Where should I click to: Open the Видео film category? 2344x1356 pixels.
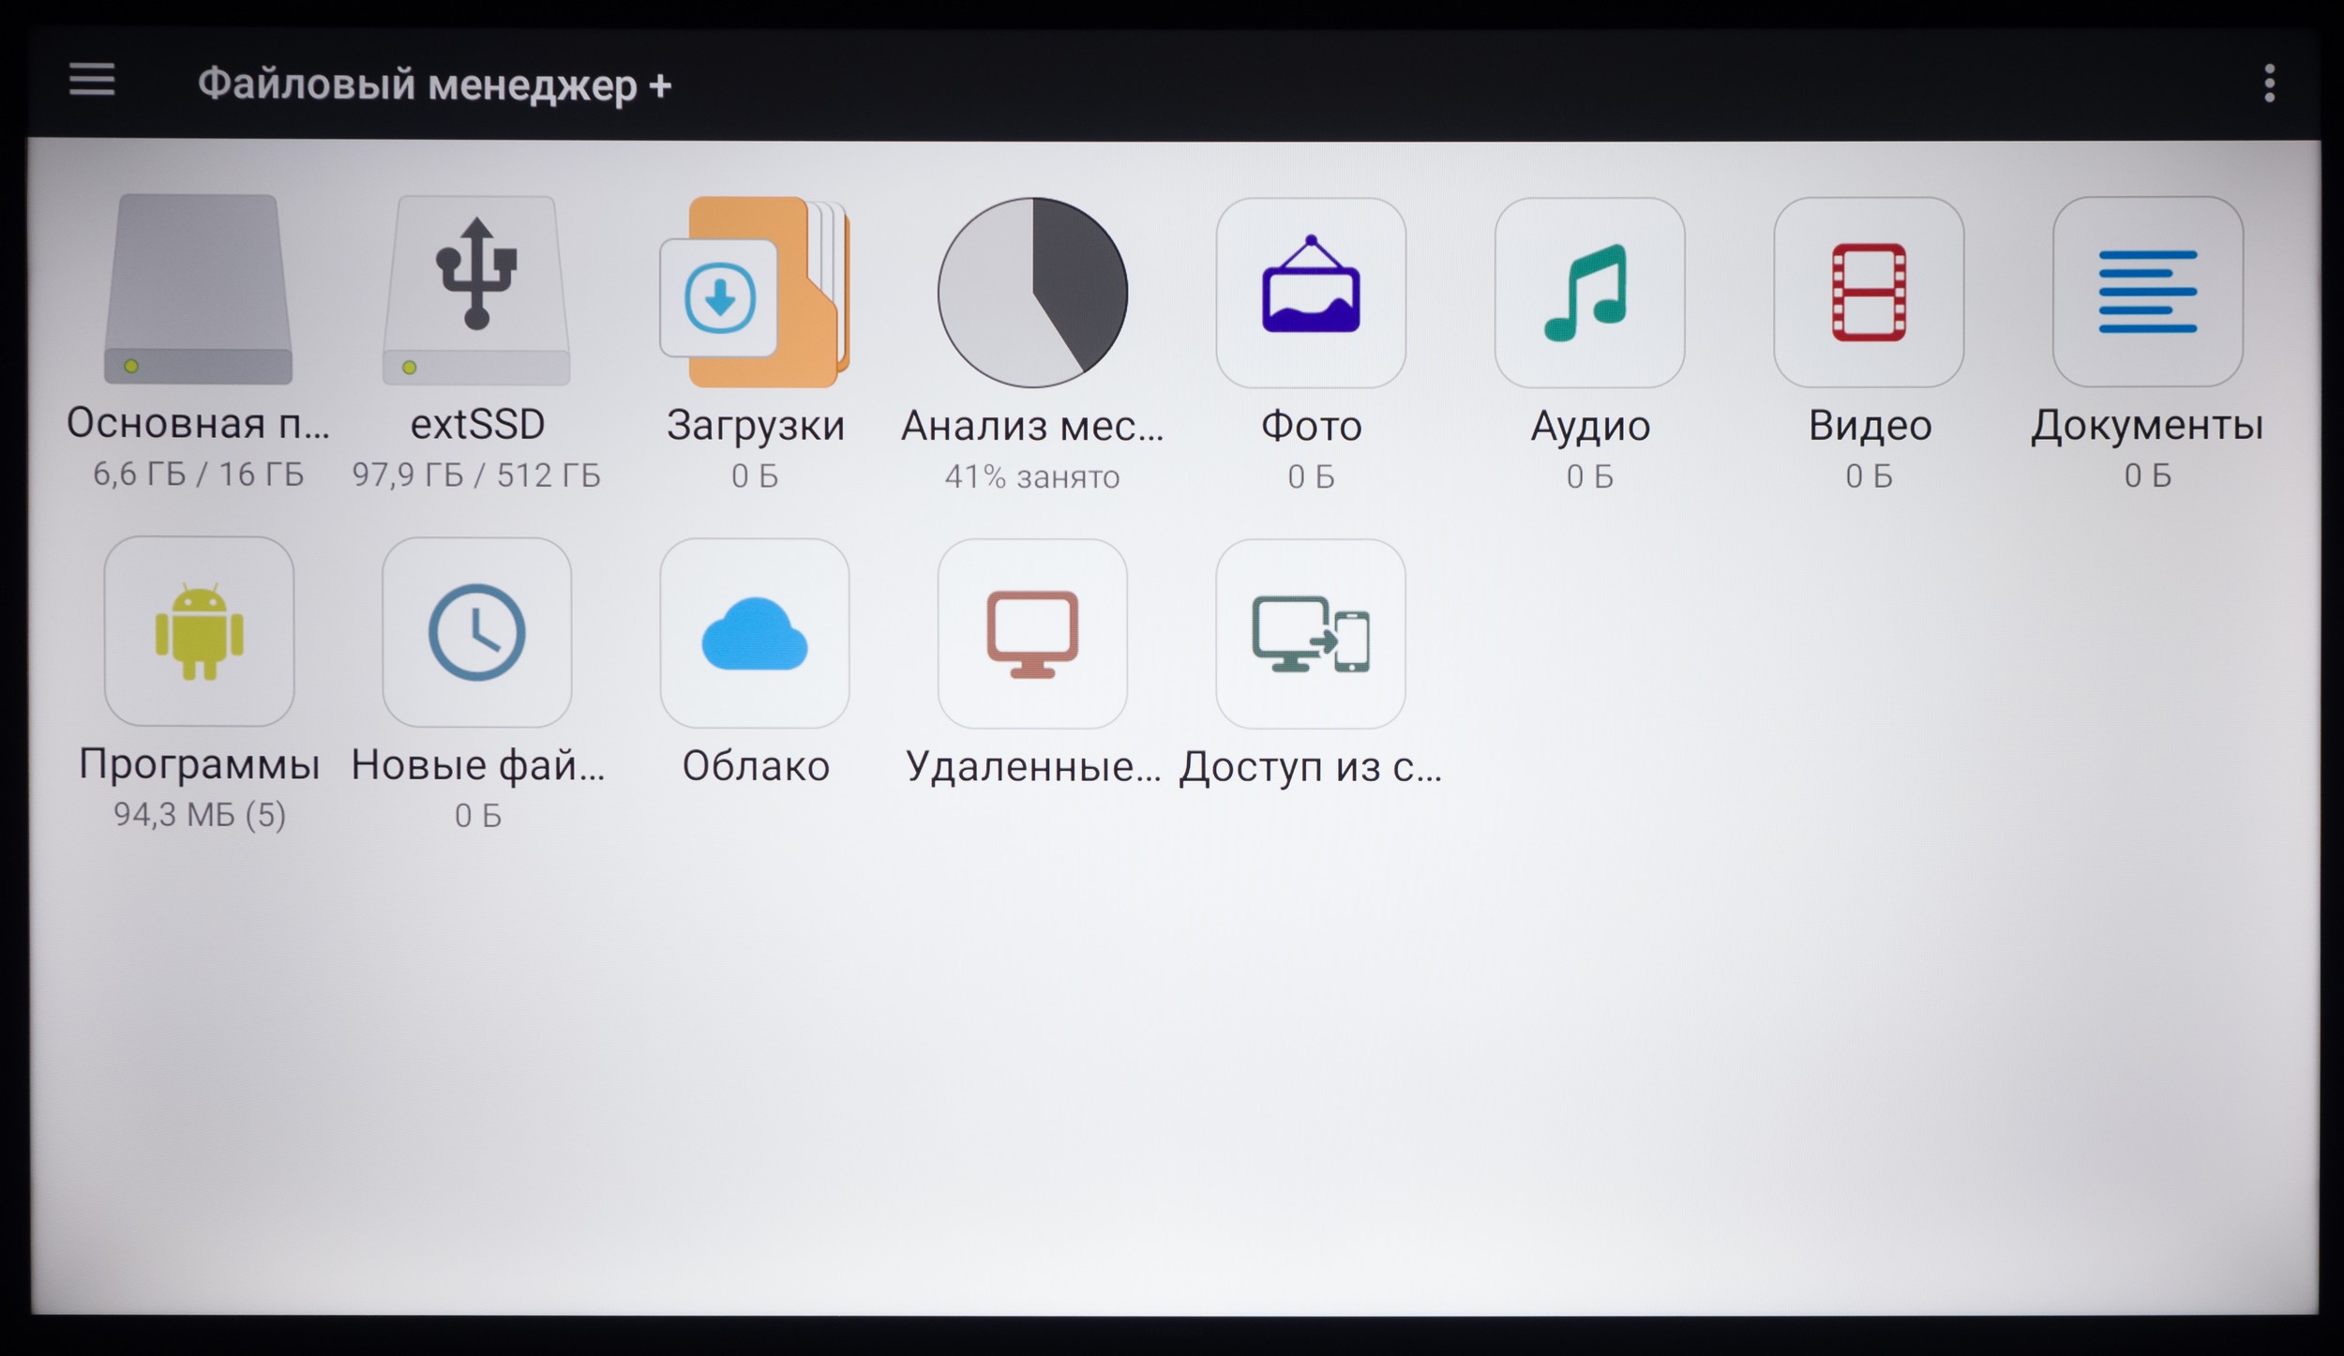point(1869,293)
